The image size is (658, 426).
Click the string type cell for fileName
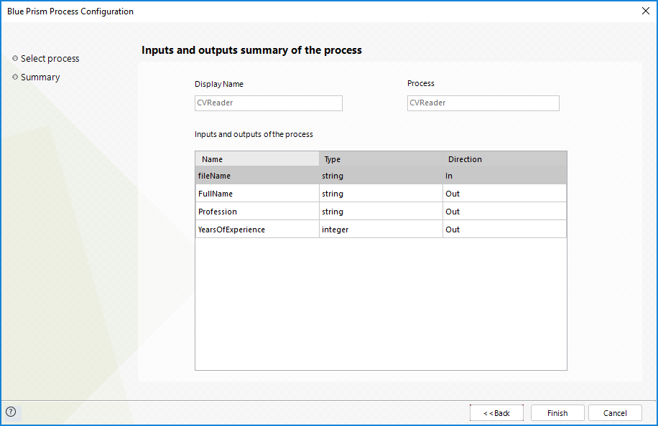381,176
